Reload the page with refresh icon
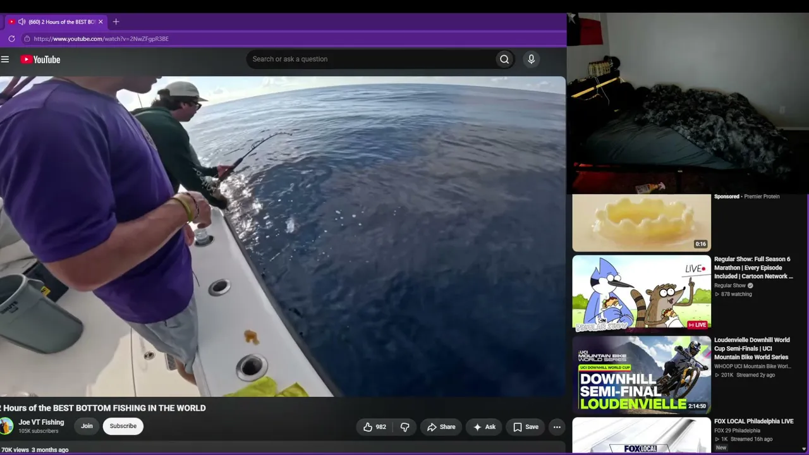 pyautogui.click(x=11, y=39)
